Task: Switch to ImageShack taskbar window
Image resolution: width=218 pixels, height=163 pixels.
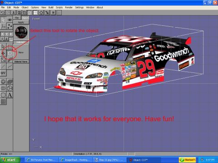Action: click(x=76, y=160)
